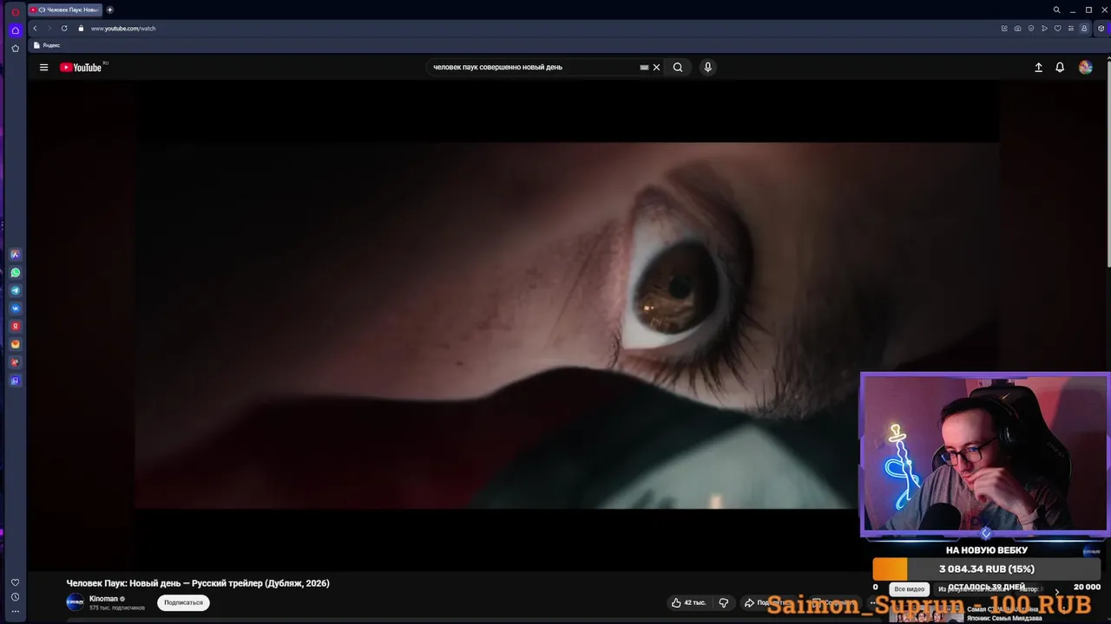Open the mail envelope in sidebar
This screenshot has width=1111, height=624.
tap(15, 344)
